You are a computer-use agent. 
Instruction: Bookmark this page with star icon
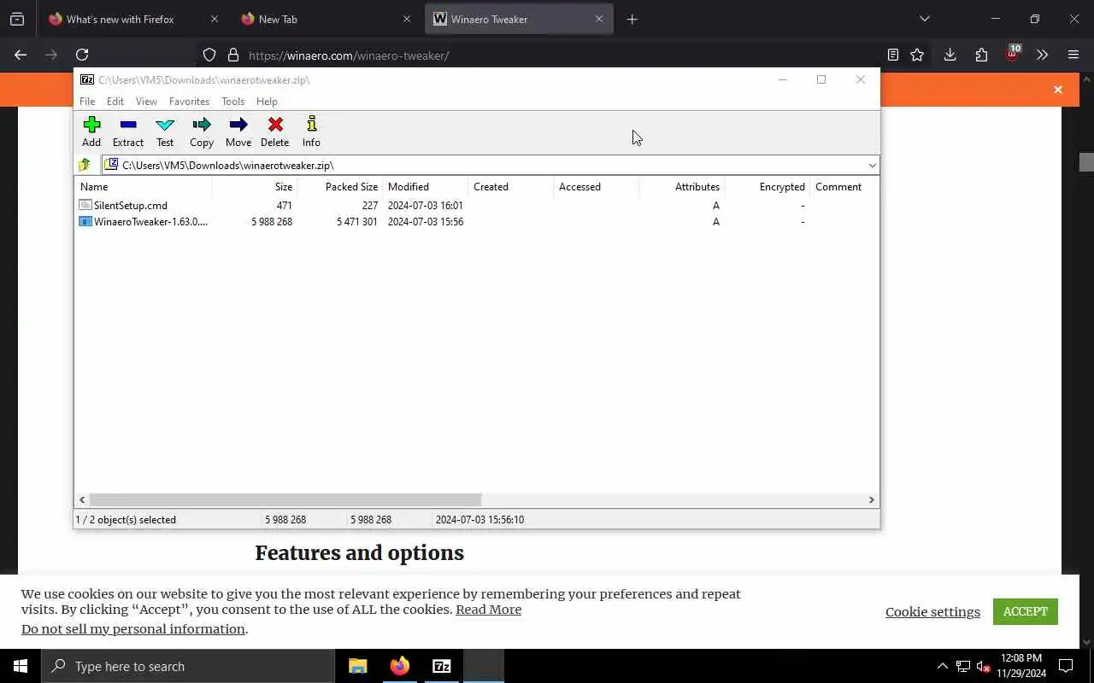[917, 55]
